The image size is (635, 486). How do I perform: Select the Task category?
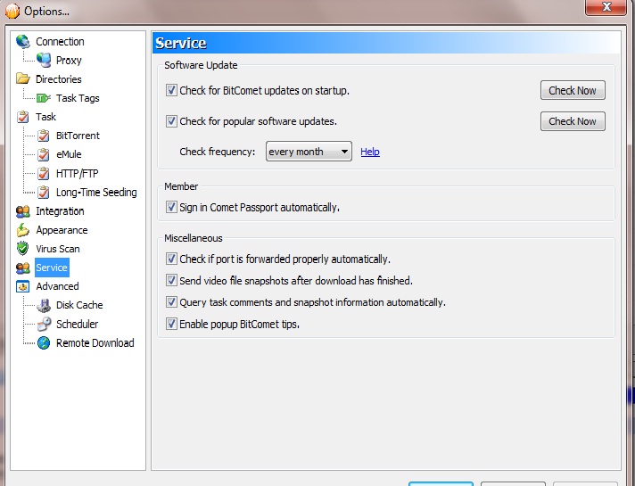point(45,117)
